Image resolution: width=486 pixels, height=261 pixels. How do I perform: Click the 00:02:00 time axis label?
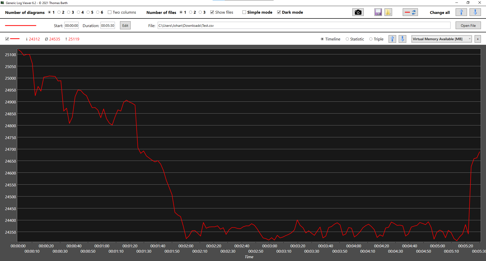coord(186,246)
